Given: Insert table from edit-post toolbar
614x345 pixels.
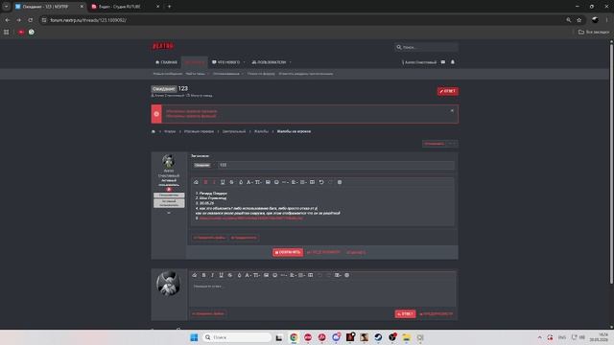Looking at the screenshot, I should pyautogui.click(x=312, y=182).
